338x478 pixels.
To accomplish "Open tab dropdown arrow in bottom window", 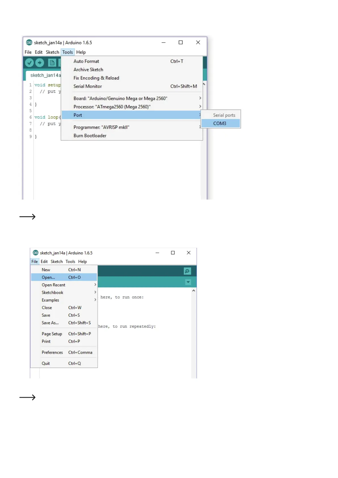I will [x=188, y=282].
